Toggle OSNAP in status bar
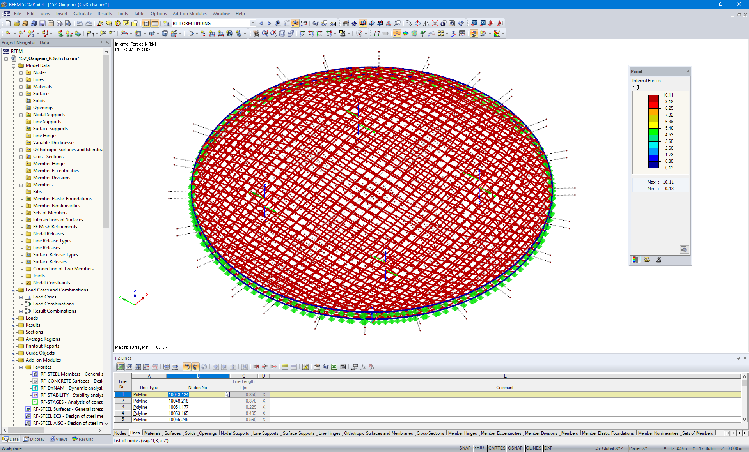The image size is (749, 452). tap(515, 448)
